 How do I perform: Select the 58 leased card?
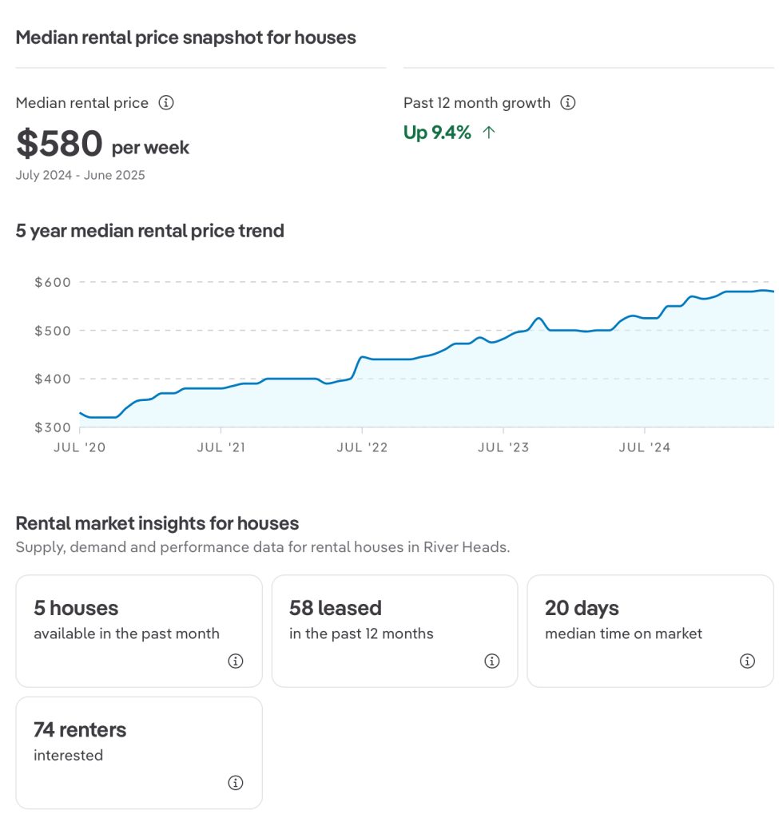tap(395, 631)
